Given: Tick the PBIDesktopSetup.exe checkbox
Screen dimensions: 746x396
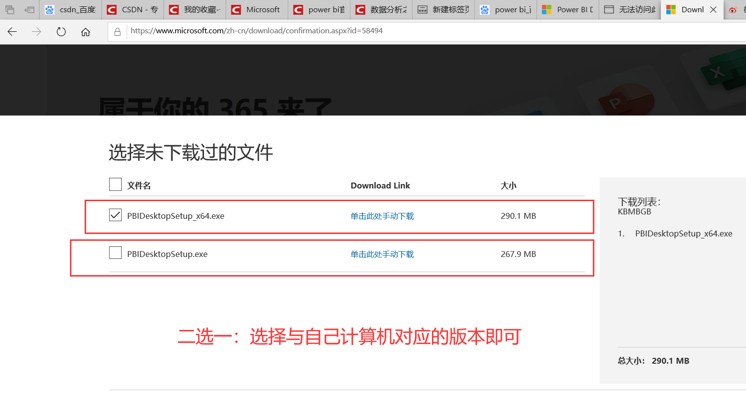Looking at the screenshot, I should click(x=115, y=253).
